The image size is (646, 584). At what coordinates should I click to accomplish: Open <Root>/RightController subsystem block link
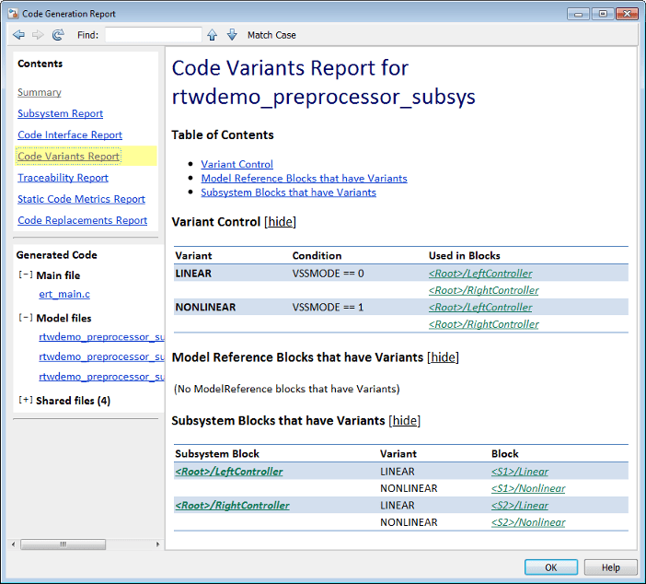tap(233, 505)
